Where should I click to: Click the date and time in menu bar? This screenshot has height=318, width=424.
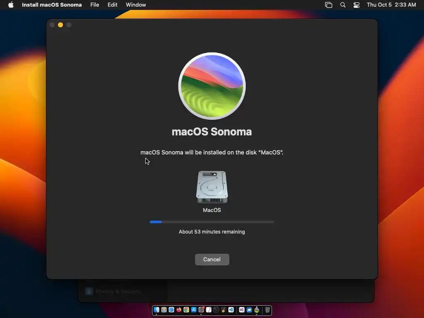tap(391, 5)
